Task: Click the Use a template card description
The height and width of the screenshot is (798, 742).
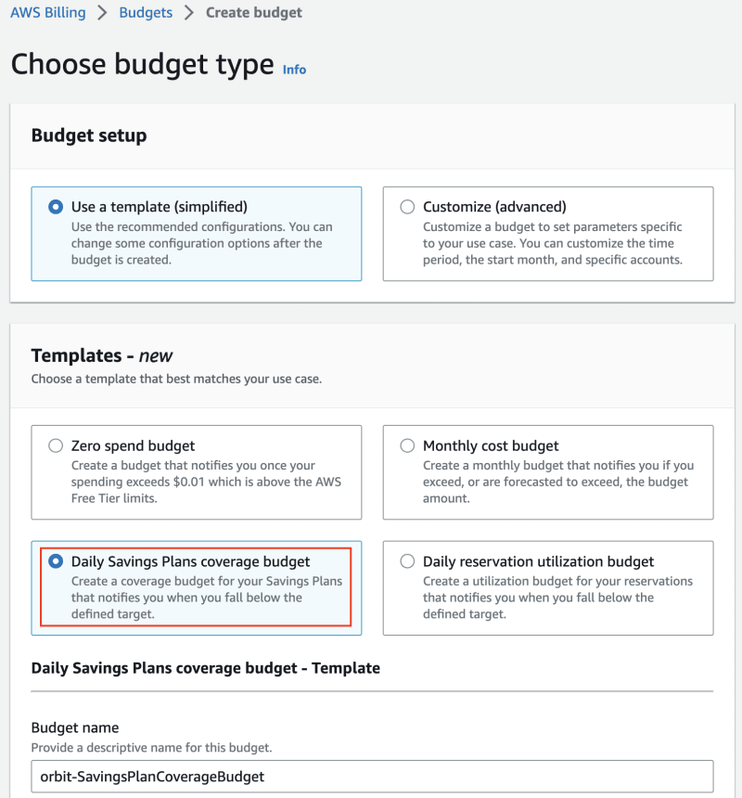Action: (x=201, y=243)
